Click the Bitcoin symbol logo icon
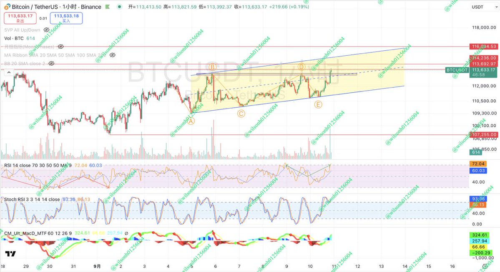This screenshot has height=272, width=500. pos(7,7)
